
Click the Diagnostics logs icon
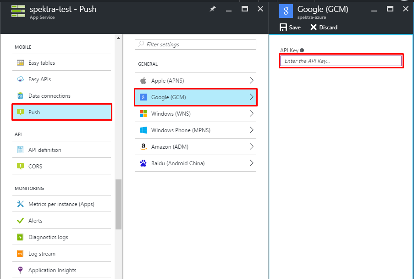[x=20, y=237]
